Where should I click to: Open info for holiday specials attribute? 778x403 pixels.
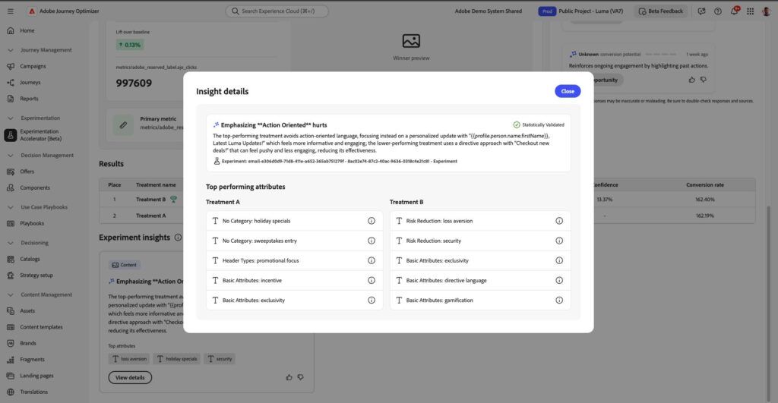tap(371, 221)
